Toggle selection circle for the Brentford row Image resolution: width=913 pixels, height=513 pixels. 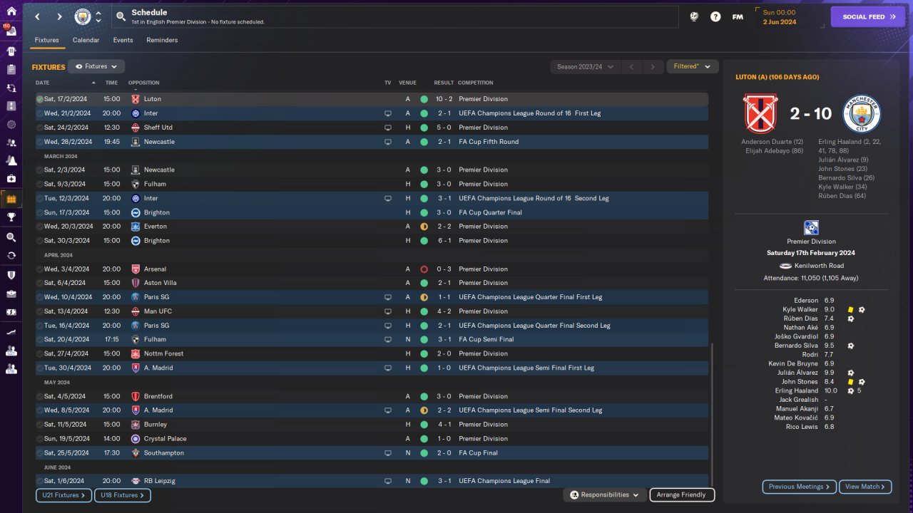click(40, 396)
